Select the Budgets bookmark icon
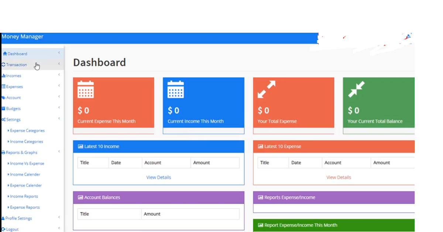The width and height of the screenshot is (443, 232). [x=3, y=108]
